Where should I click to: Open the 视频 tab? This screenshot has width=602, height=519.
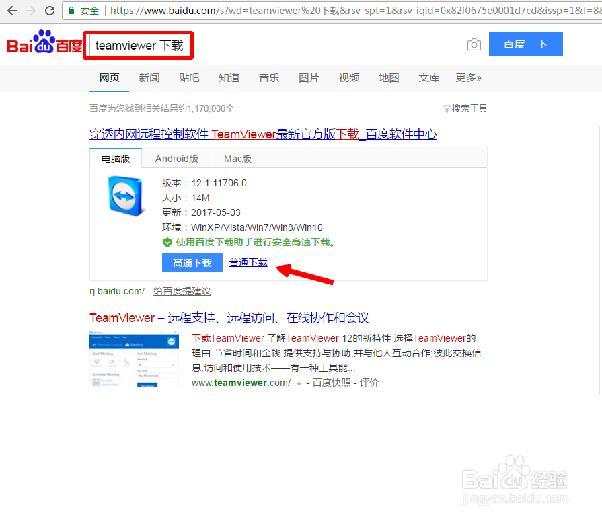click(348, 78)
